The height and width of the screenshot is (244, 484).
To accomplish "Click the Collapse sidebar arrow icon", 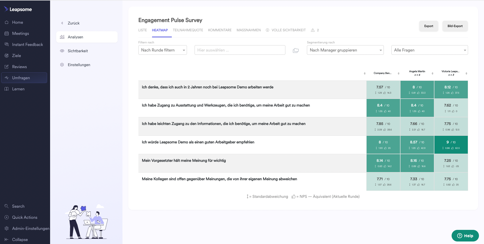I will coord(7,240).
